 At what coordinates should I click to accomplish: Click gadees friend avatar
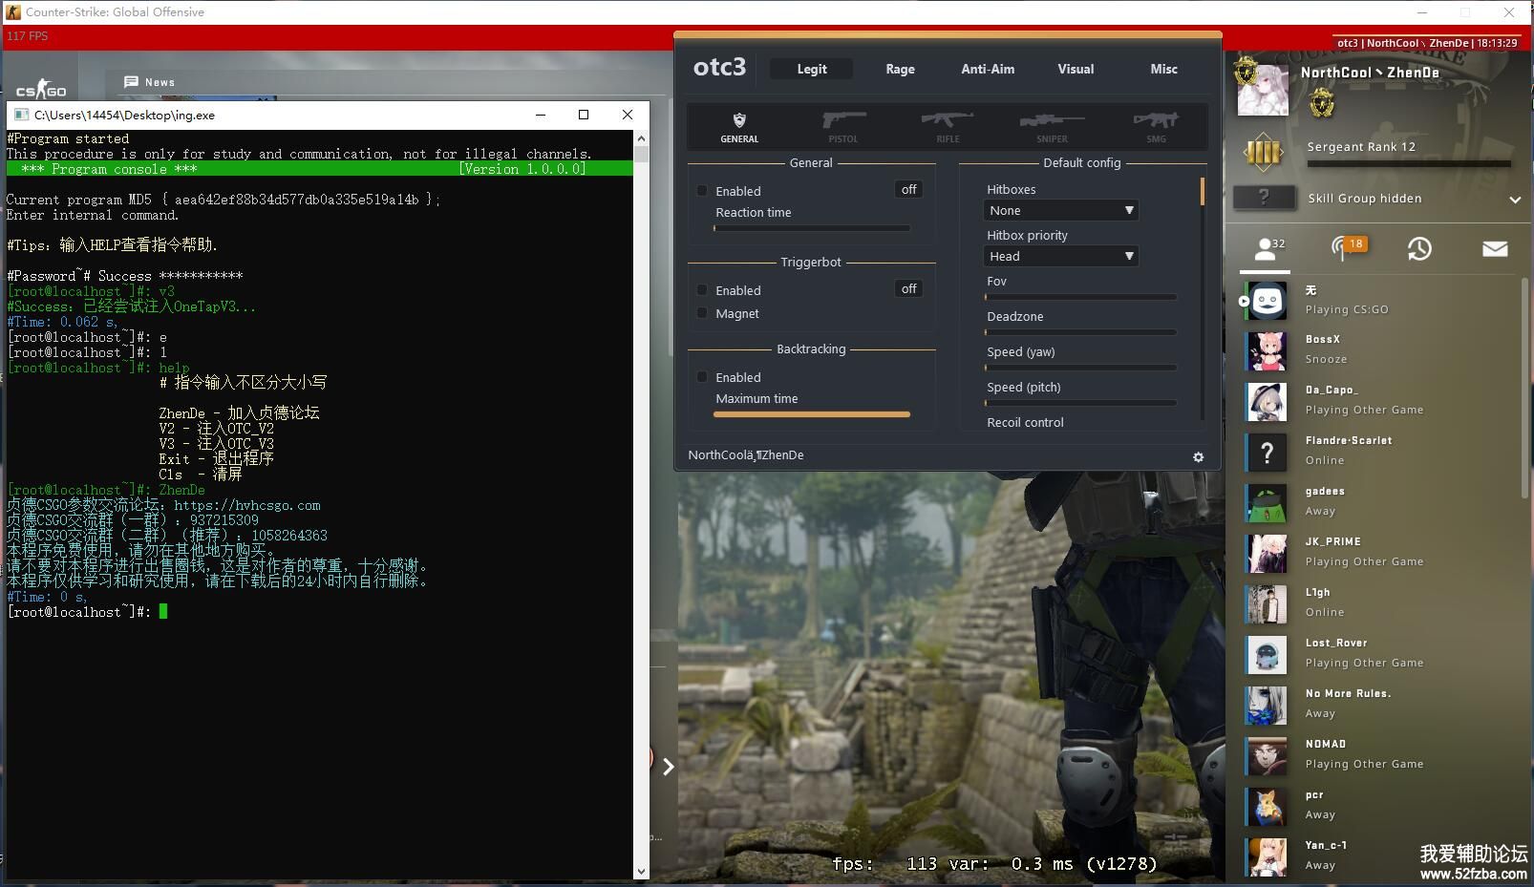1267,503
